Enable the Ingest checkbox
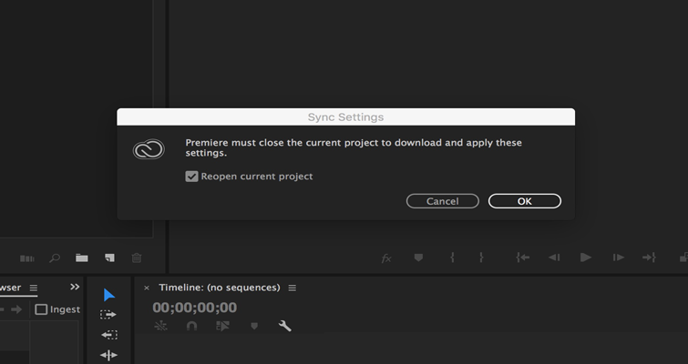This screenshot has height=364, width=688. pyautogui.click(x=41, y=309)
